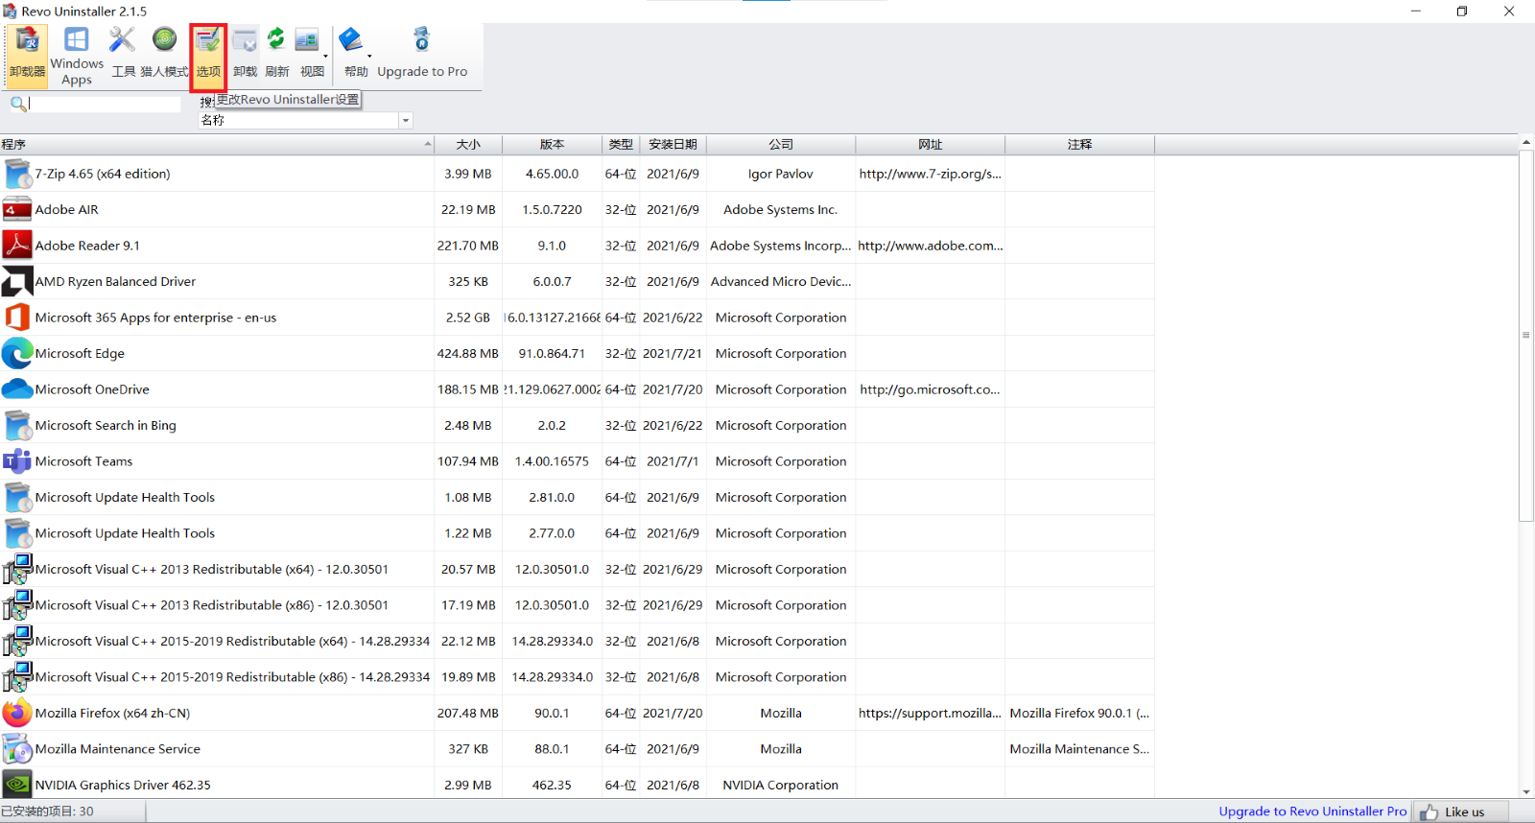Image resolution: width=1535 pixels, height=823 pixels.
Task: Click the Microsoft Search in Bing icon
Action: pyautogui.click(x=17, y=425)
